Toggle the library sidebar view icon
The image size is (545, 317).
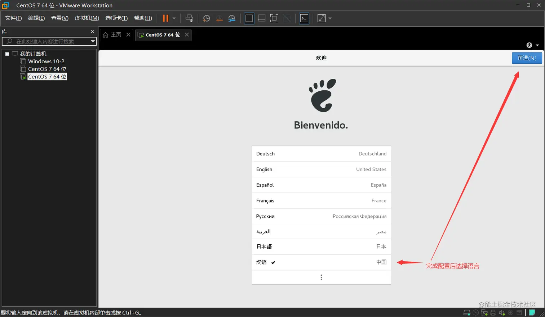click(x=249, y=18)
